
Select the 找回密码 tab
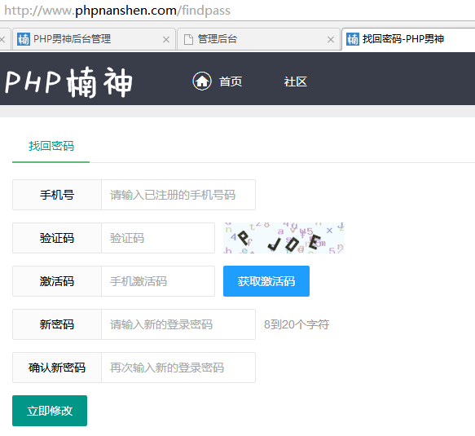tap(51, 146)
